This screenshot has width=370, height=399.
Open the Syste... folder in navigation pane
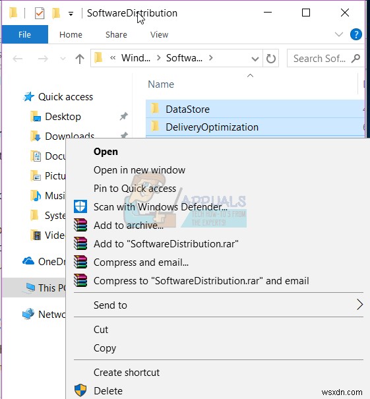click(48, 216)
